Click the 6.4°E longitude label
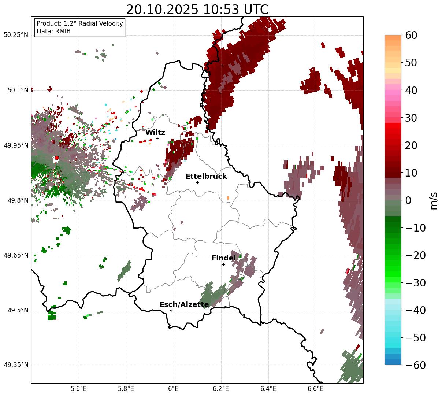 pyautogui.click(x=268, y=389)
